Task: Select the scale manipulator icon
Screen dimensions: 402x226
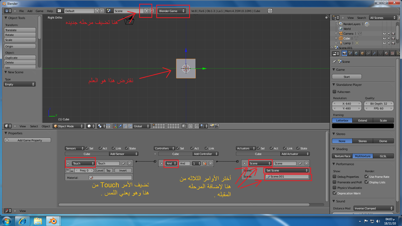Action: point(130,126)
